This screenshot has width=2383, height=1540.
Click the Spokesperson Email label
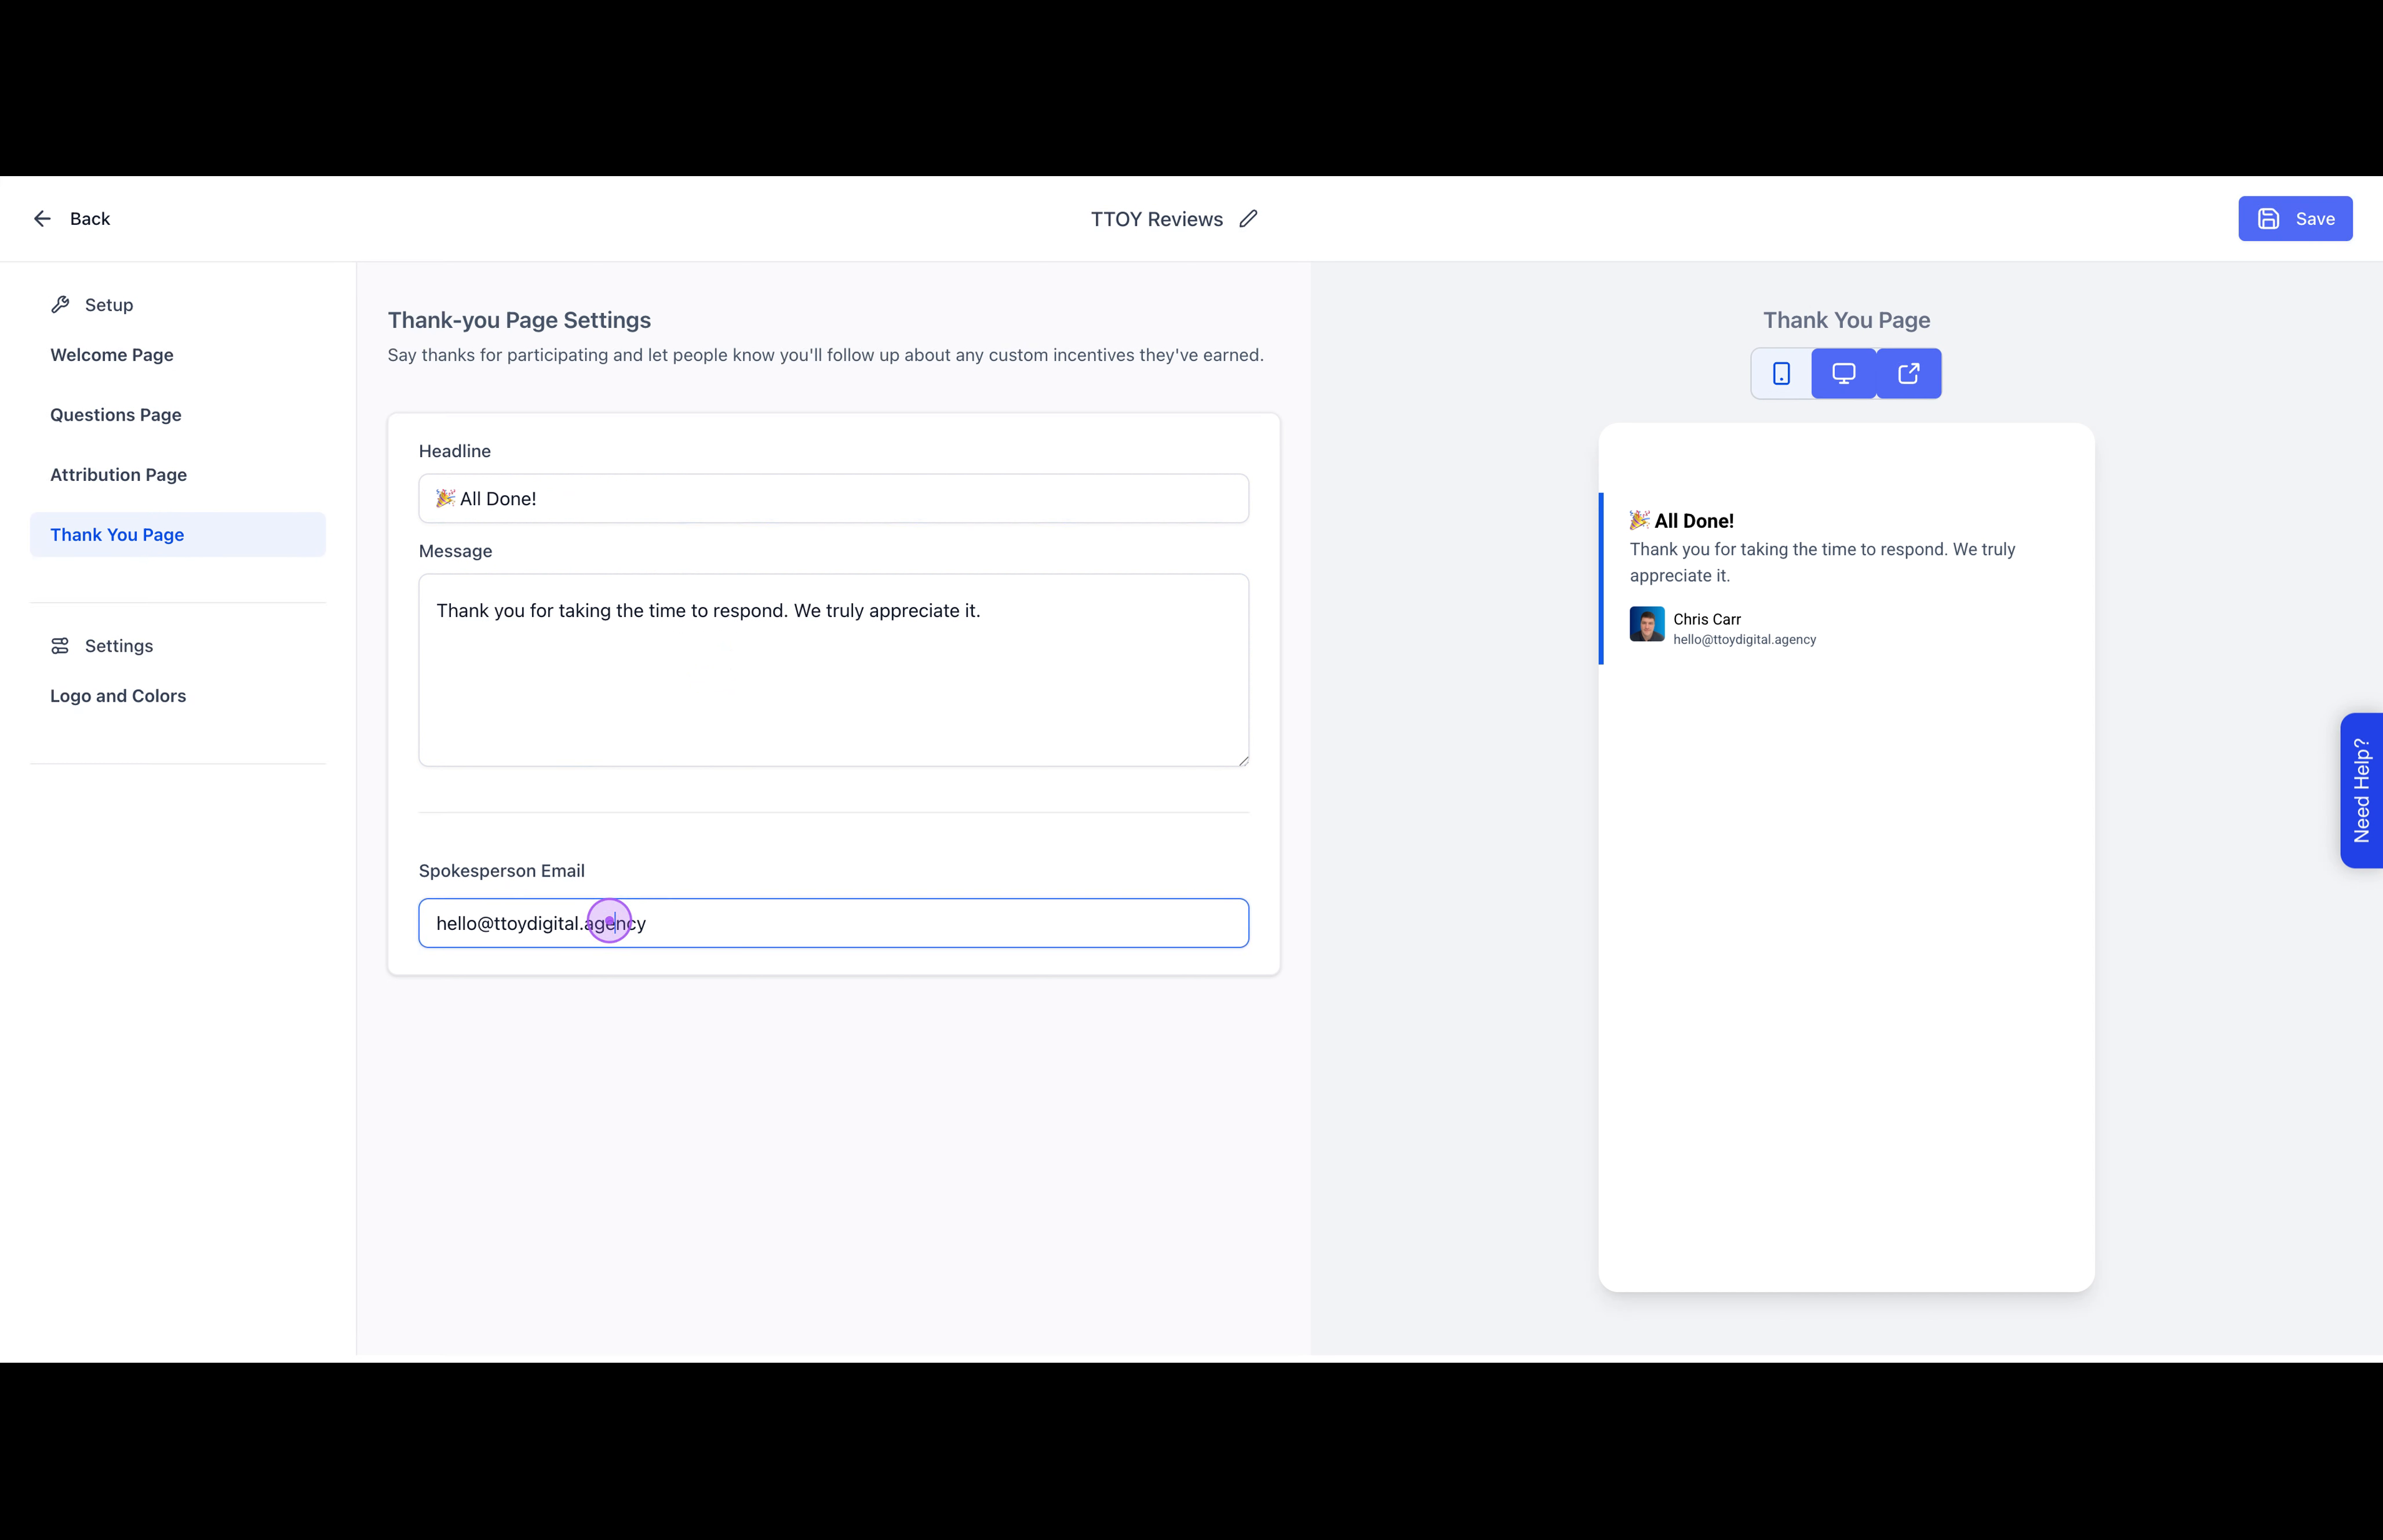tap(502, 871)
